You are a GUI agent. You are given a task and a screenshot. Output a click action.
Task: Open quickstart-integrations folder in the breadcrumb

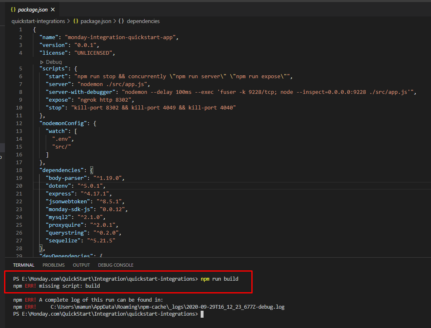pos(38,21)
